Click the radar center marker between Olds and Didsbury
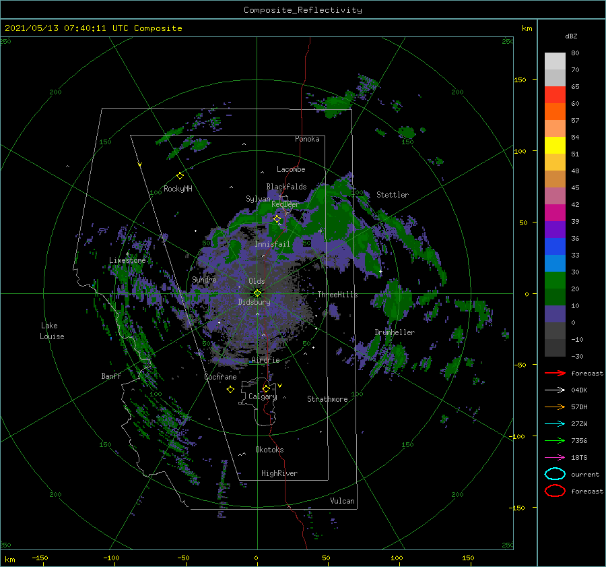 [x=257, y=293]
